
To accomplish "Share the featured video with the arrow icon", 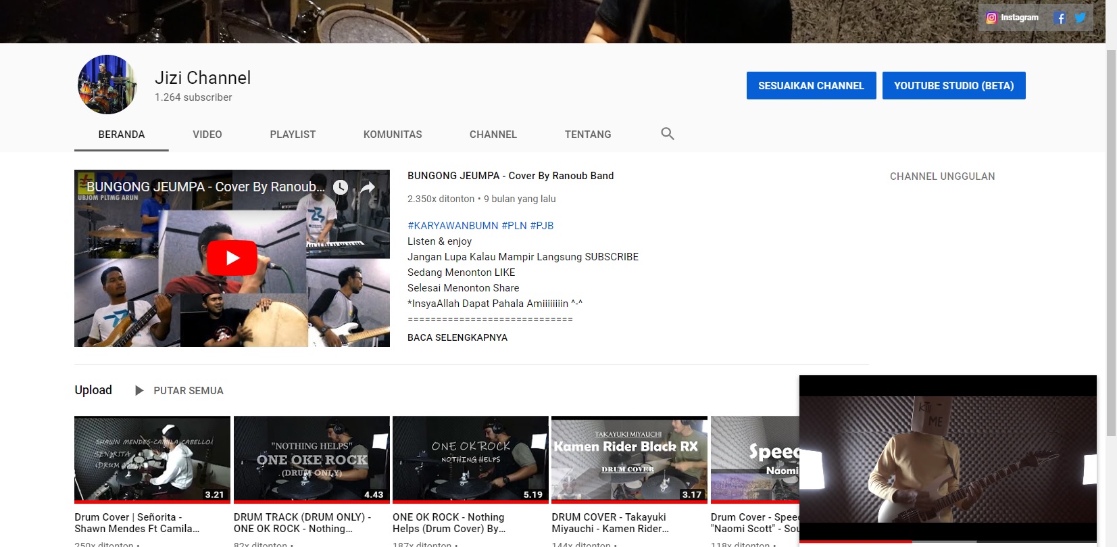I will tap(368, 187).
